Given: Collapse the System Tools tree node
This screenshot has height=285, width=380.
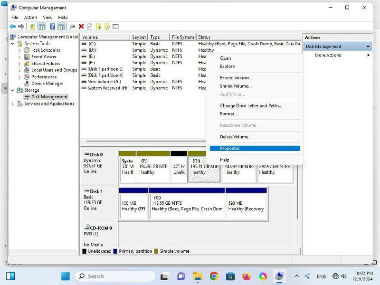Looking at the screenshot, I should tap(13, 44).
